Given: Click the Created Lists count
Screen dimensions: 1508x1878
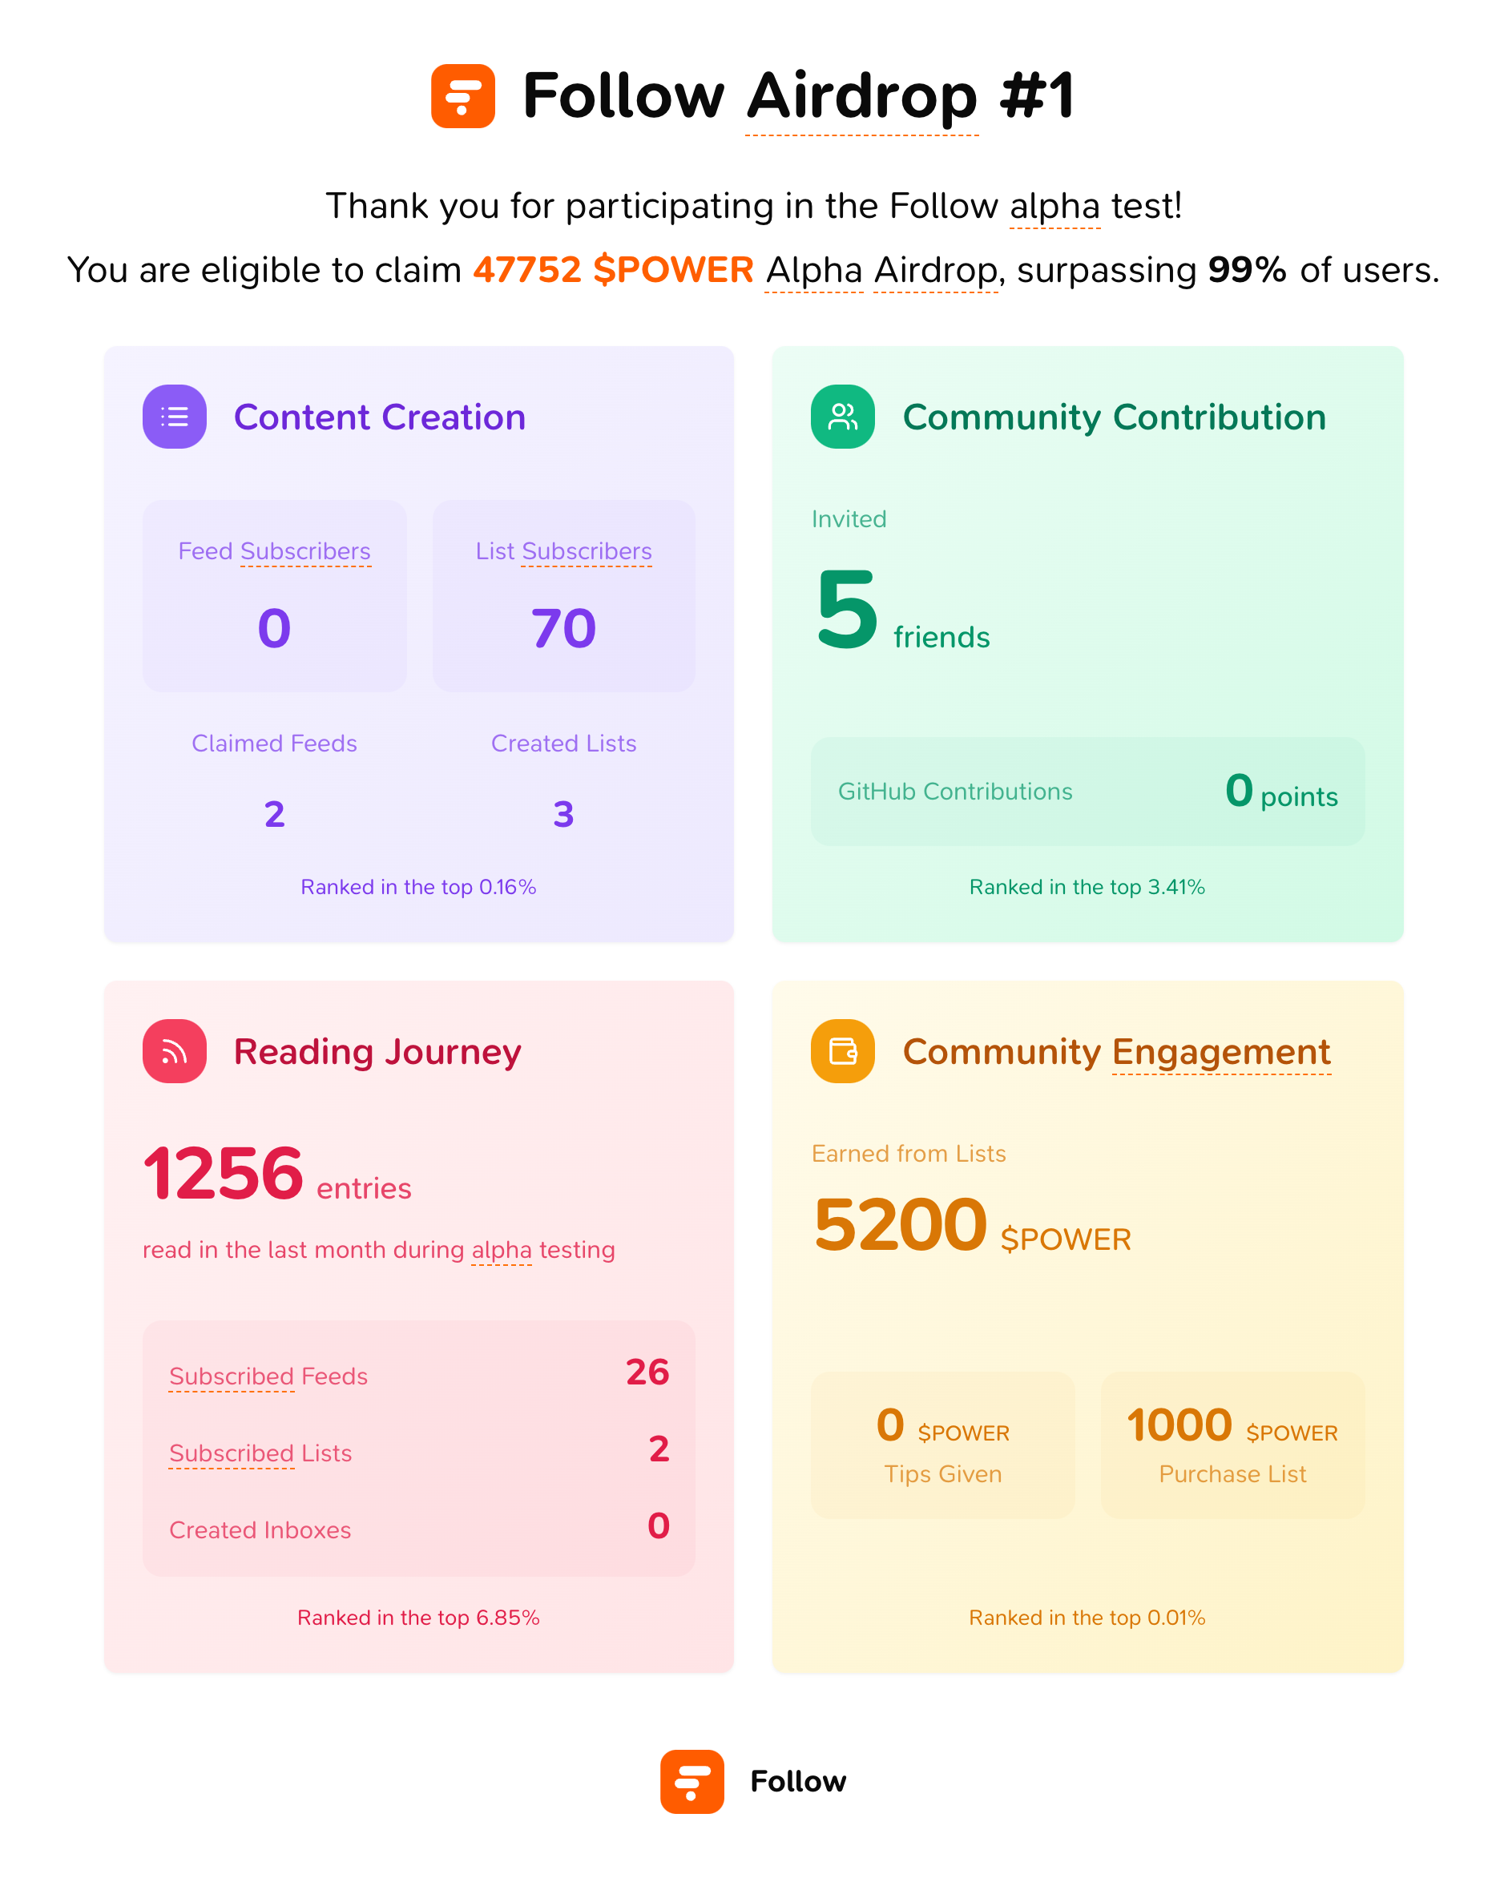Looking at the screenshot, I should point(563,815).
